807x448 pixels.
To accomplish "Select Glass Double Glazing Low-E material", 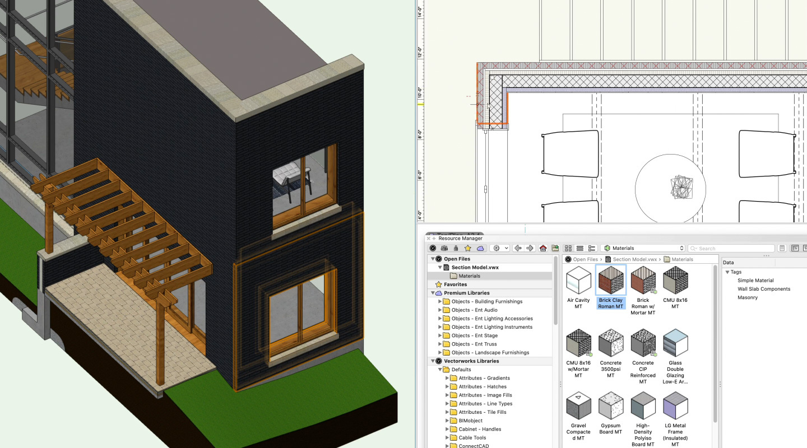I will click(x=675, y=357).
